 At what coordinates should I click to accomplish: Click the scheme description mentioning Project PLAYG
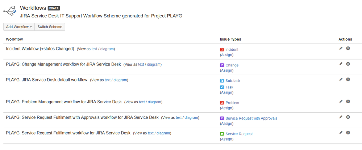[x=101, y=16]
